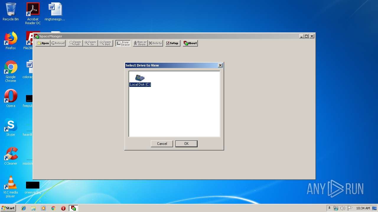Click the network icon in the system tray

coord(336,208)
